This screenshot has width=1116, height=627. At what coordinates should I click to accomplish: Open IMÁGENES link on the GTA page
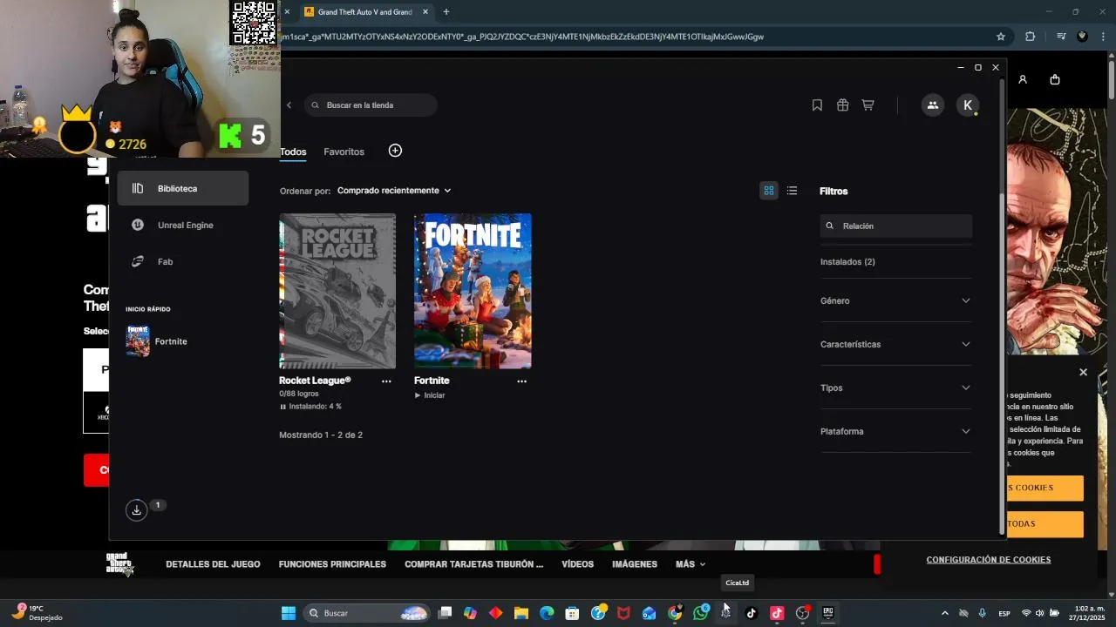(635, 564)
